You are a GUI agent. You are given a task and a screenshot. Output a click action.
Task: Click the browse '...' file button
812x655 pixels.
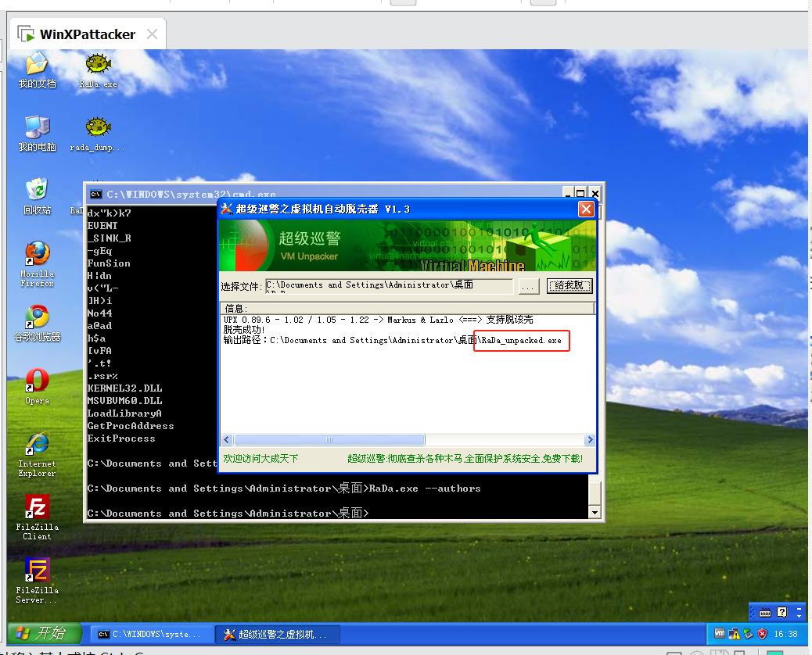click(x=528, y=287)
